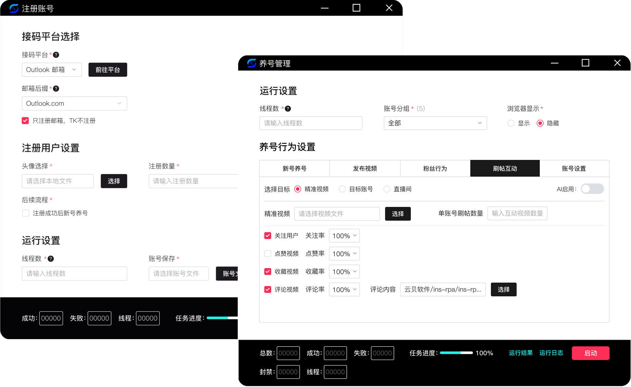The width and height of the screenshot is (631, 387).
Task: Maximize the 养号管理 window
Action: coord(585,63)
